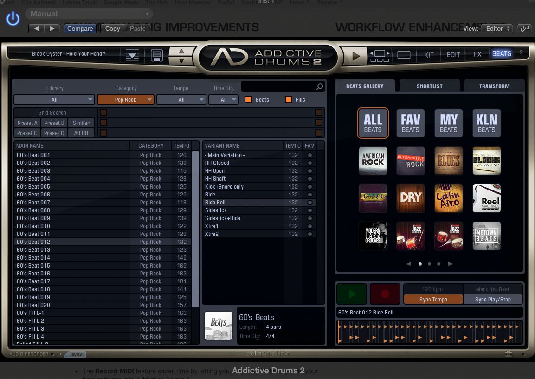Switch to the EDIT tab
535x379 pixels.
point(453,55)
